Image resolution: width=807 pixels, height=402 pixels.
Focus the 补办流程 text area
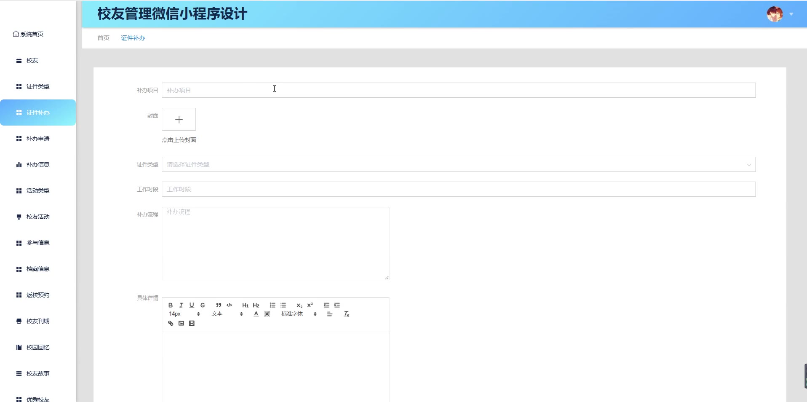(275, 244)
